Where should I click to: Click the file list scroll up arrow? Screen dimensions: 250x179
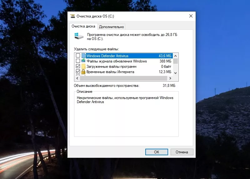click(176, 56)
